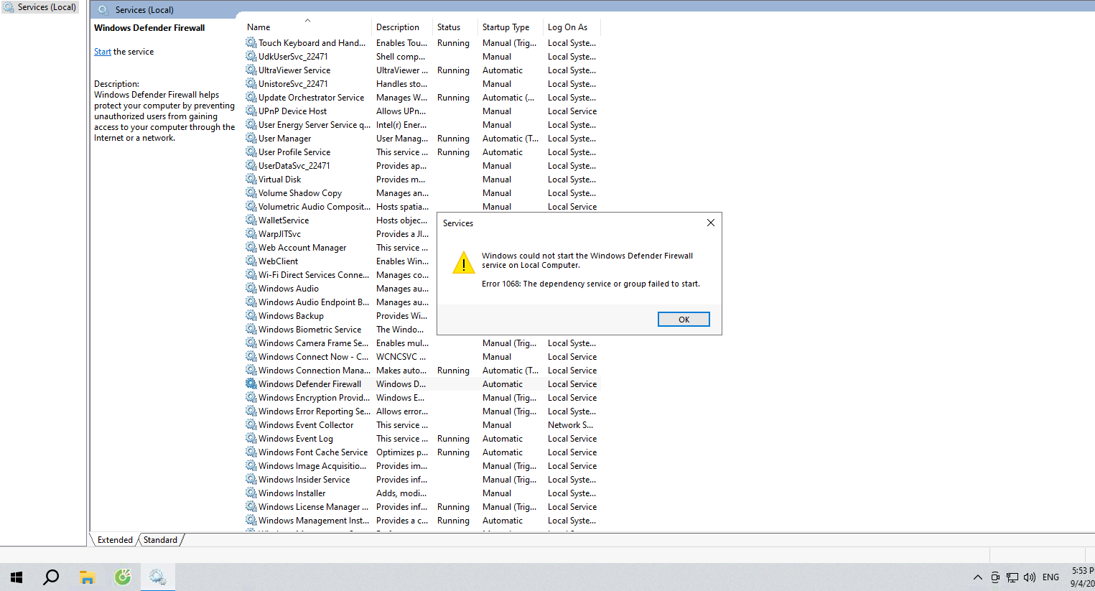Viewport: 1095px width, 591px height.
Task: Switch to the Extended tab
Action: [115, 540]
